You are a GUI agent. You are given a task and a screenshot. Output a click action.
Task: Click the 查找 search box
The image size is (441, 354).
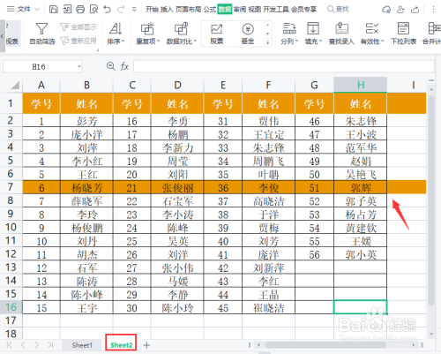click(x=338, y=10)
